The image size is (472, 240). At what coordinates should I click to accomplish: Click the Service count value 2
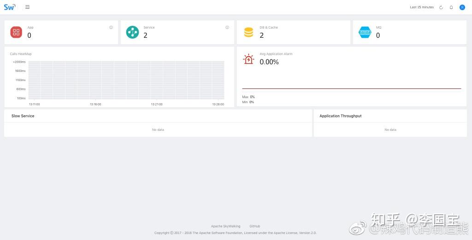[x=145, y=35]
